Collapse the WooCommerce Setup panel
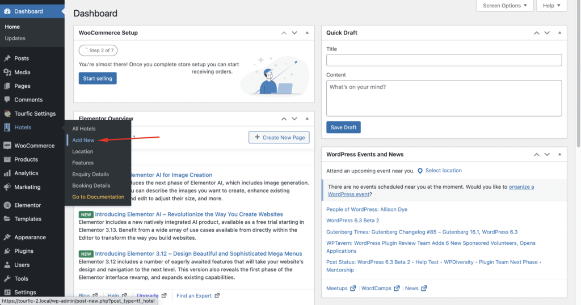The height and width of the screenshot is (305, 581). (307, 33)
